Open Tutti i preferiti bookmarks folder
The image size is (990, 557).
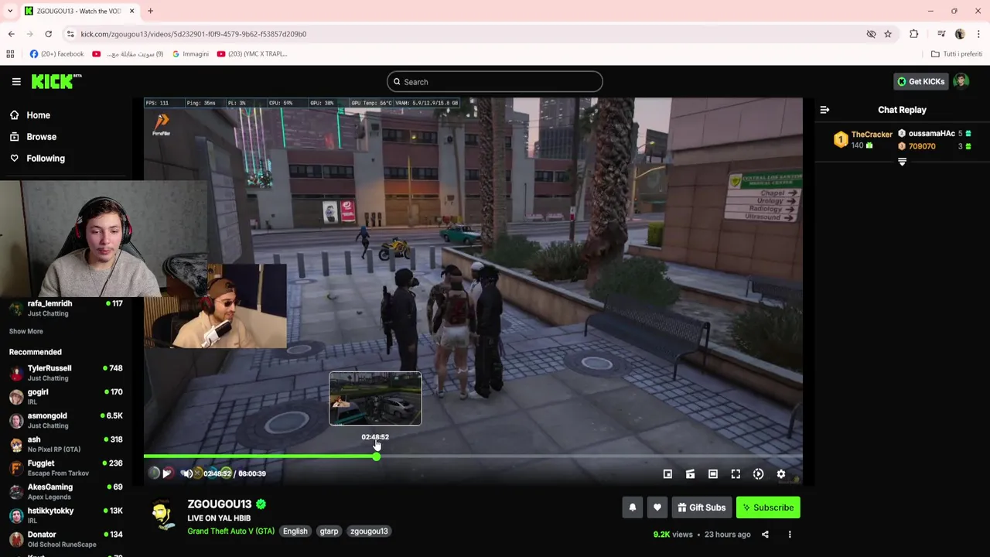957,54
